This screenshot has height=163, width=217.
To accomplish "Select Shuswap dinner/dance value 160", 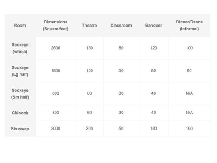I will [189, 128].
